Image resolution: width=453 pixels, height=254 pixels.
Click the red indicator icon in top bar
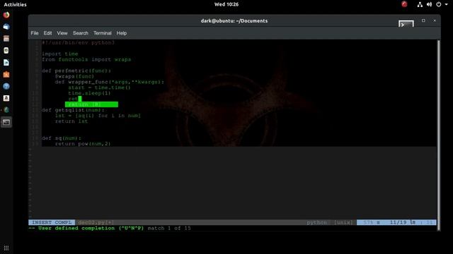point(404,4)
